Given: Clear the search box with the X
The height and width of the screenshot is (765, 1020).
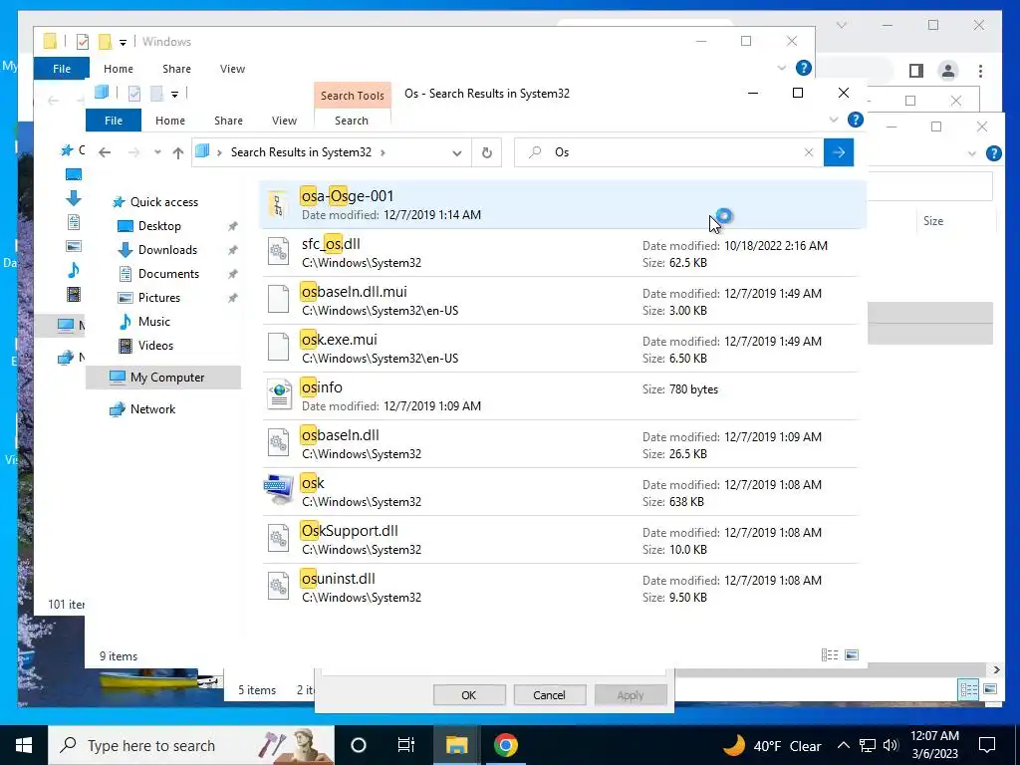Looking at the screenshot, I should pos(809,152).
